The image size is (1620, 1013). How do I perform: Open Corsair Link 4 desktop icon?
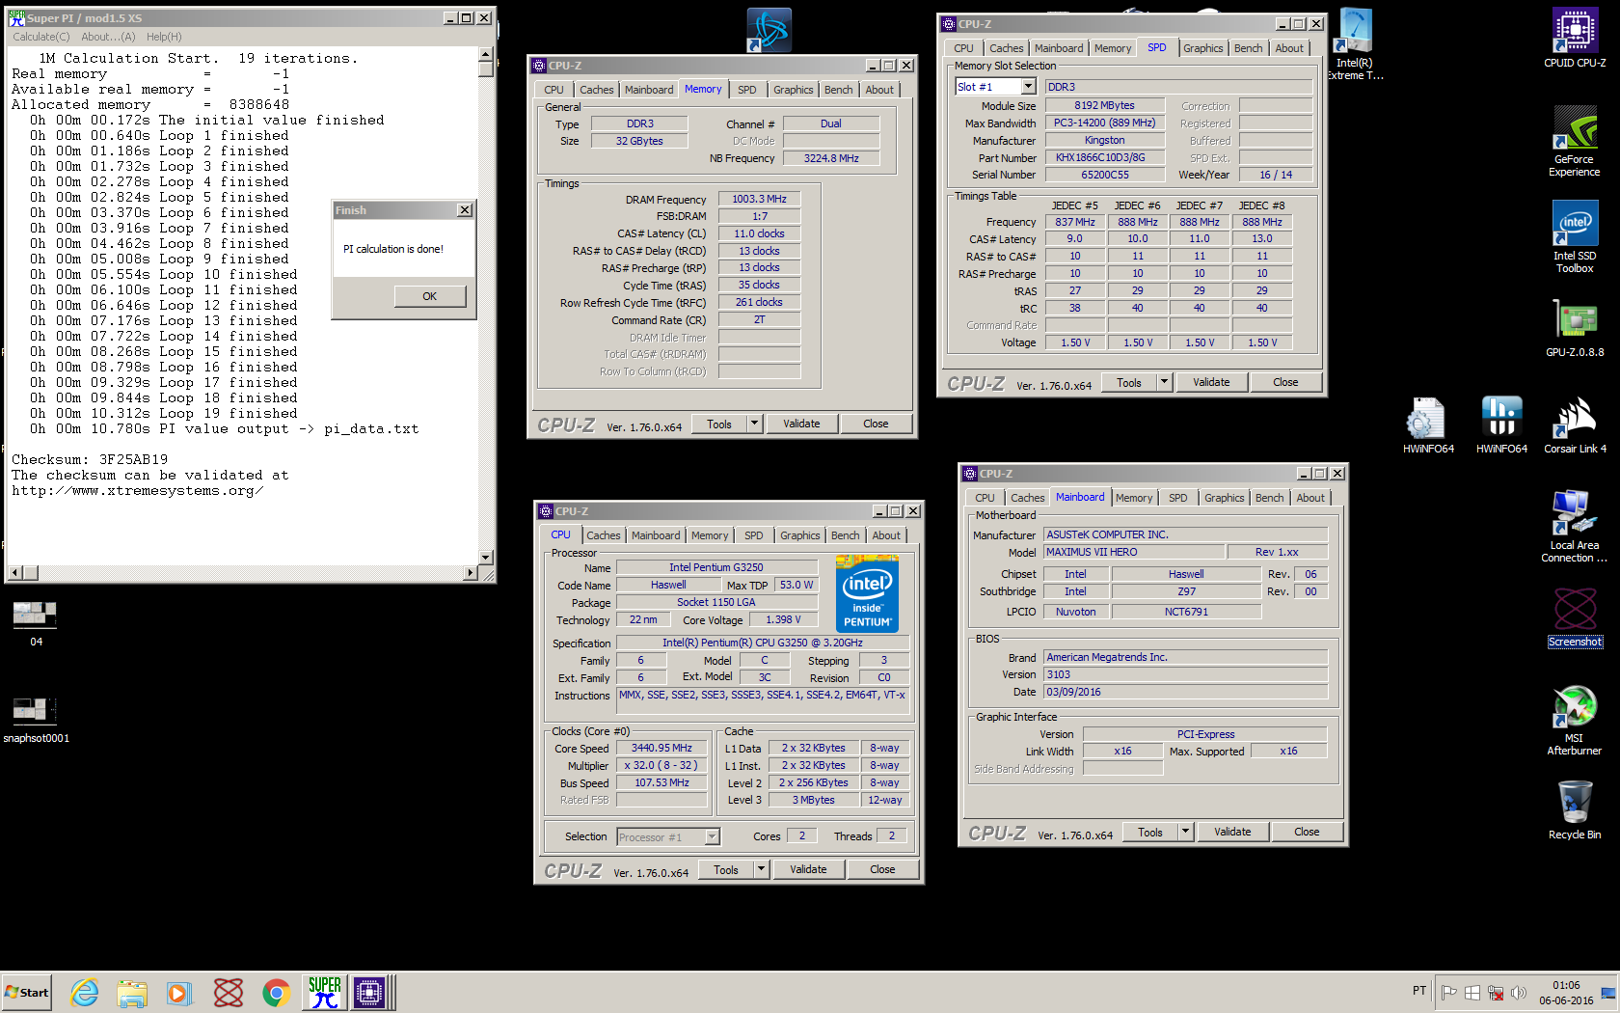coord(1575,424)
